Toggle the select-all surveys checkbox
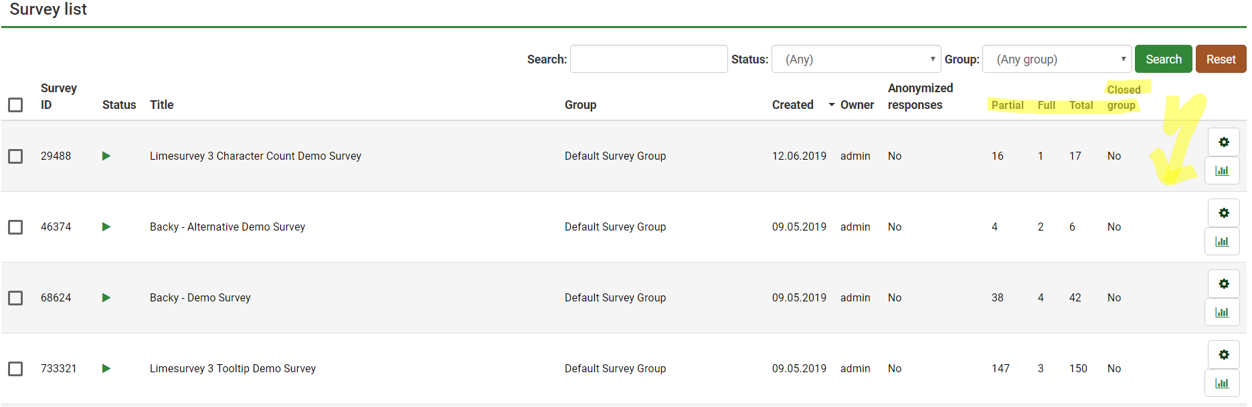The height and width of the screenshot is (407, 1252). point(15,105)
